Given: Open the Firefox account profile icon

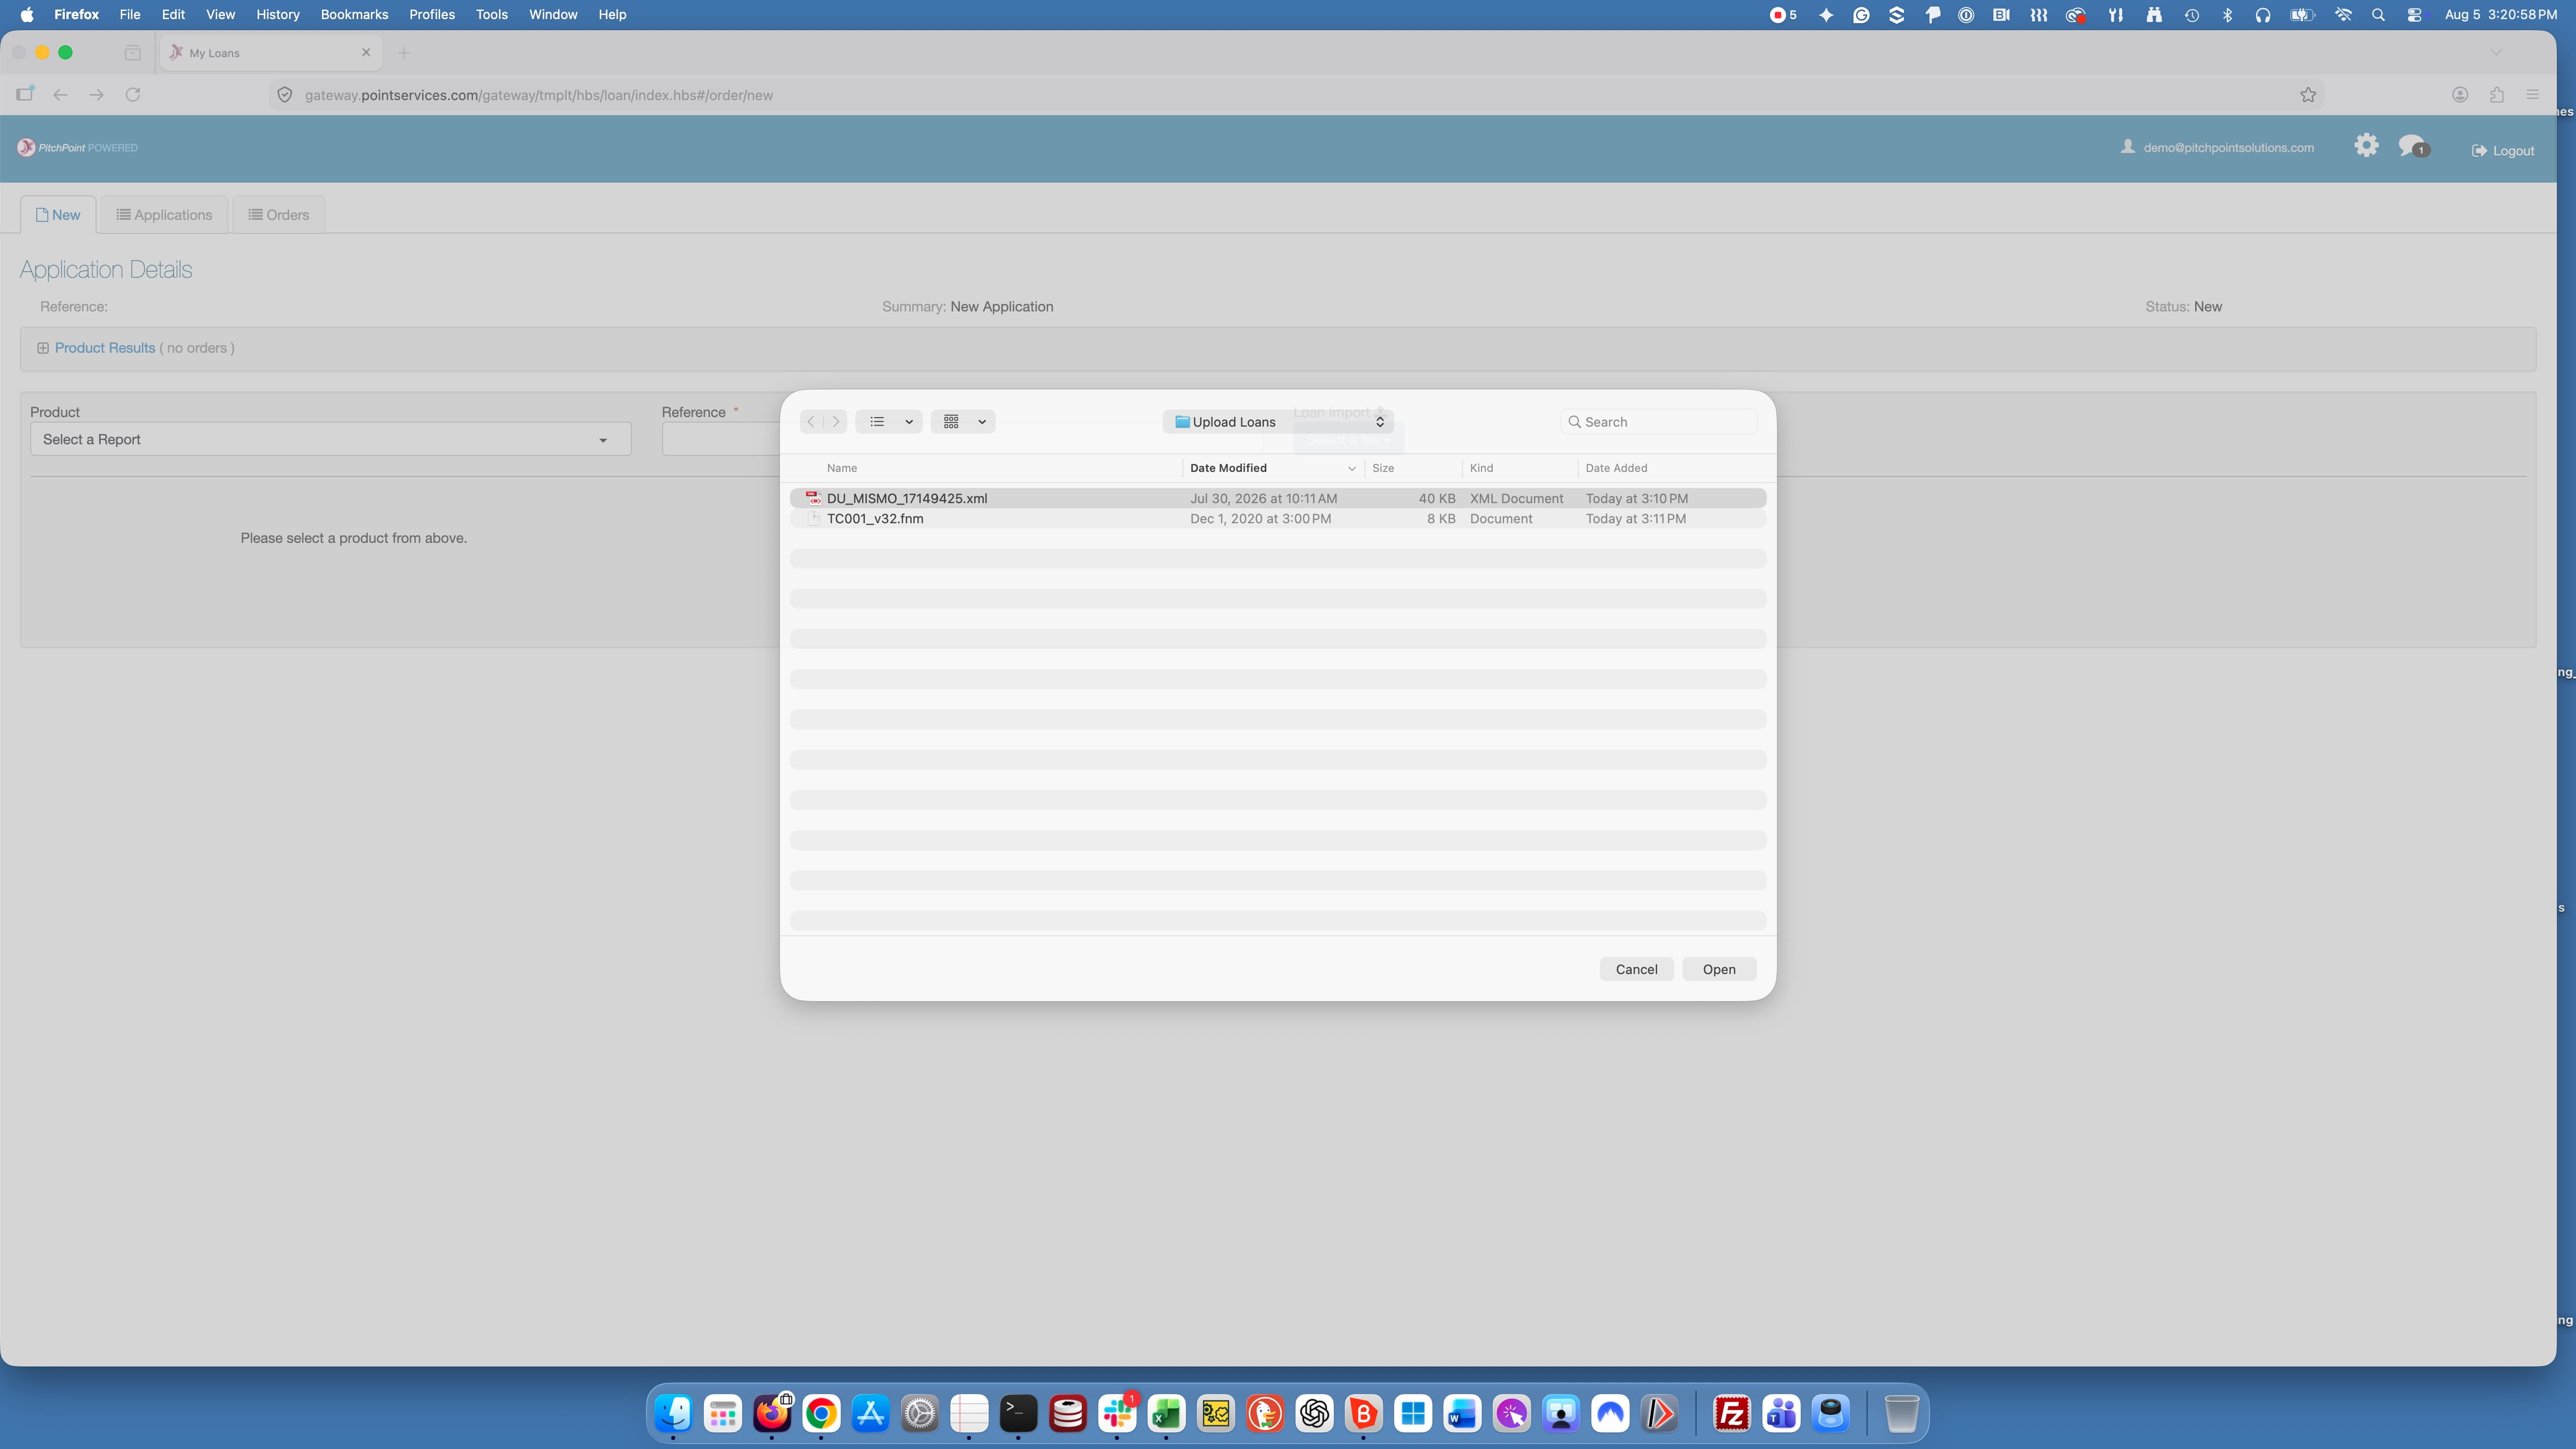Looking at the screenshot, I should tap(2460, 95).
